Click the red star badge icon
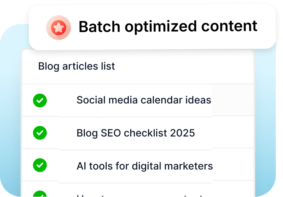This screenshot has width=283, height=197. coord(58,28)
